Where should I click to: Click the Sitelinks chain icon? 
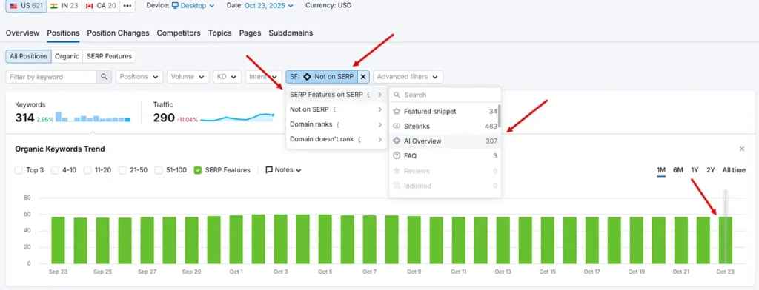[x=397, y=127]
